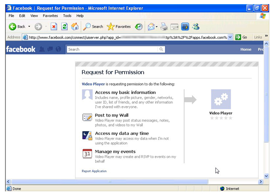The width and height of the screenshot is (274, 195).
Task: Click the basic information profile silhouette icon
Action: tap(87, 95)
